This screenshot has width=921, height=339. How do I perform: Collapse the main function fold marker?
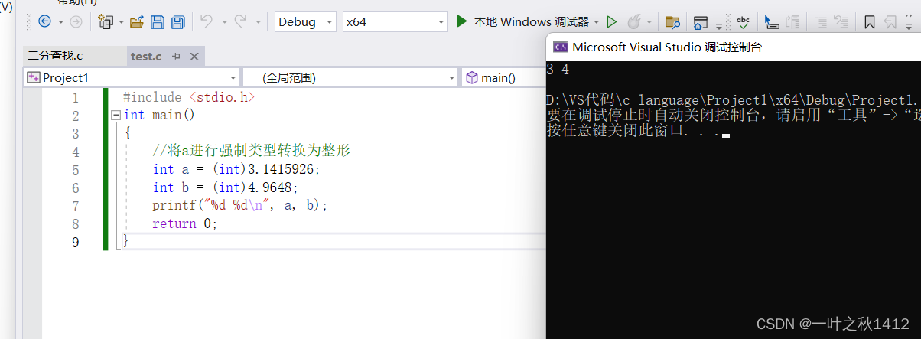[x=116, y=116]
